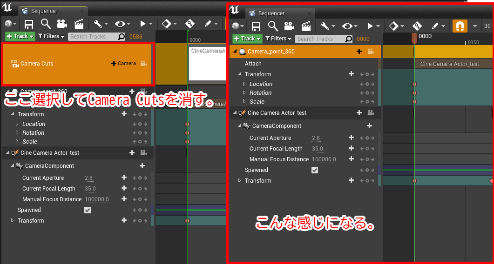Create camera icon in right Sequencer toolbar
Viewport: 494px width, 264px height.
[x=289, y=26]
